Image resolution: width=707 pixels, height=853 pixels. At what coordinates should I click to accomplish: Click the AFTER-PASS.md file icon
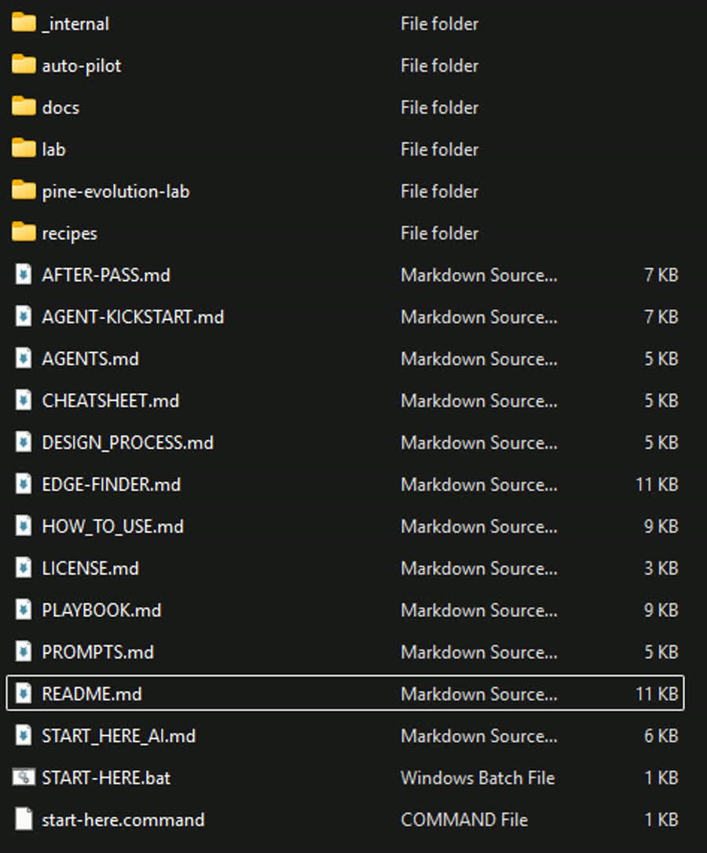(x=24, y=274)
